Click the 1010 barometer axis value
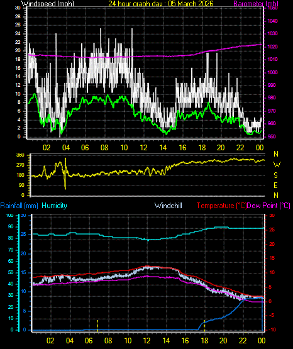The width and height of the screenshot is (293, 349). point(272,60)
